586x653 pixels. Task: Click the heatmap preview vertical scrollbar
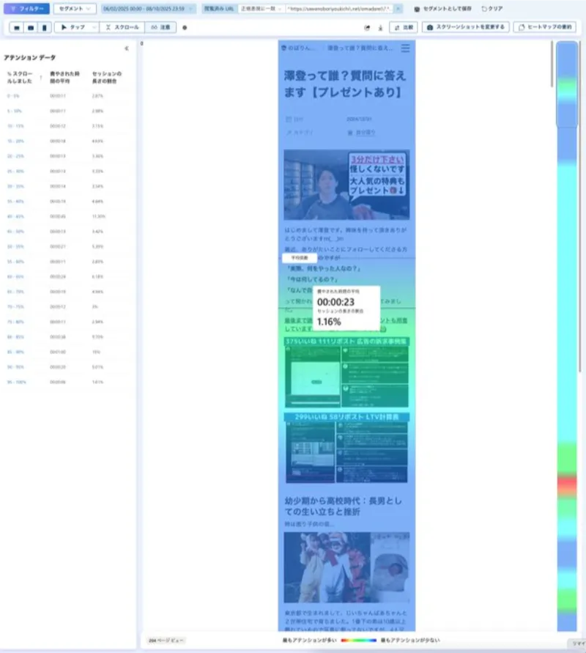click(x=552, y=64)
